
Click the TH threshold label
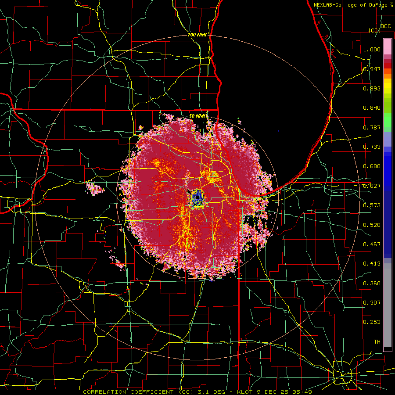click(377, 342)
